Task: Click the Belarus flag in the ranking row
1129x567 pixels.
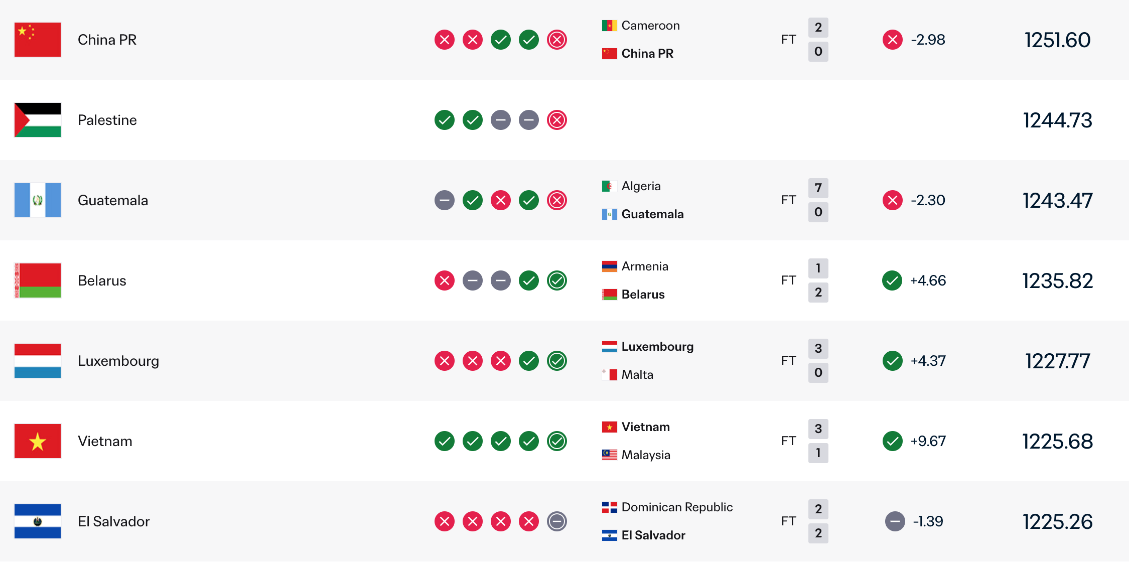Action: point(38,280)
